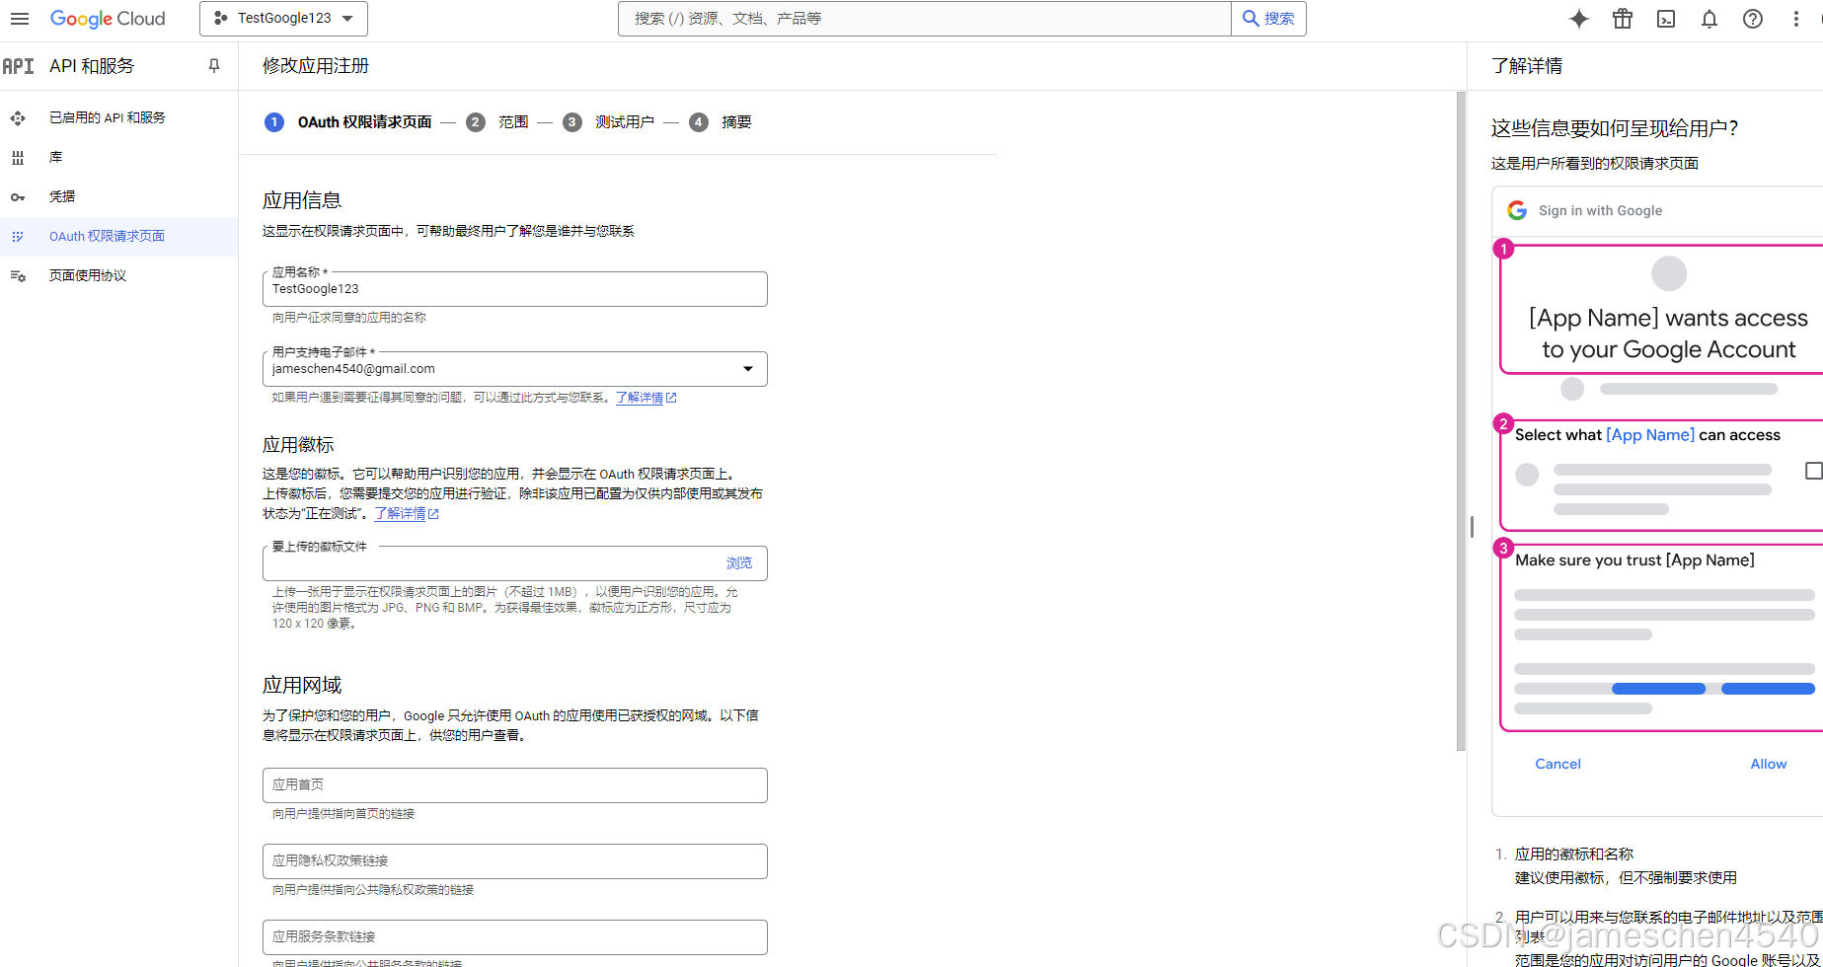
Task: Open the TestGoogle123 project selector dropdown
Action: 283,19
